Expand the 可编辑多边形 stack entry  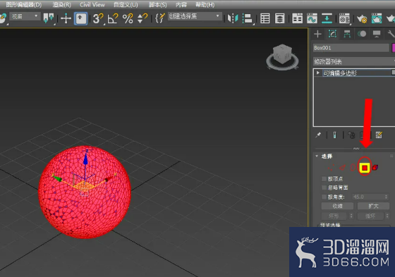(x=318, y=73)
